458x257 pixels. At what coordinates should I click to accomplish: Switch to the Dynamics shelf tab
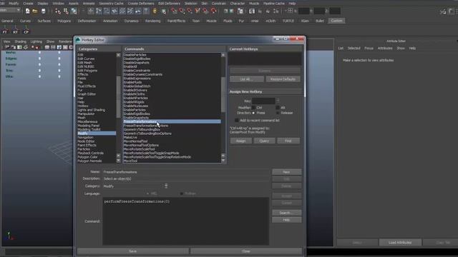tap(131, 21)
